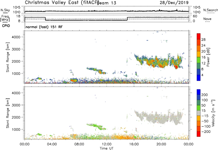Pick the green 15–50 velocity swatch
This screenshot has height=150, width=218.
point(199,108)
